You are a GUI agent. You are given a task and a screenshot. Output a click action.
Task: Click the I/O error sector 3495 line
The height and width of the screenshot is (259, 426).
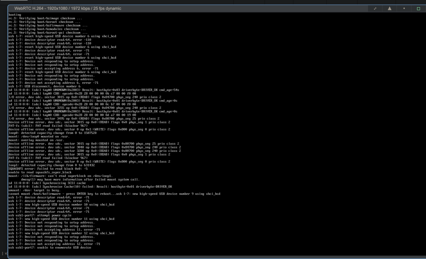84,119
